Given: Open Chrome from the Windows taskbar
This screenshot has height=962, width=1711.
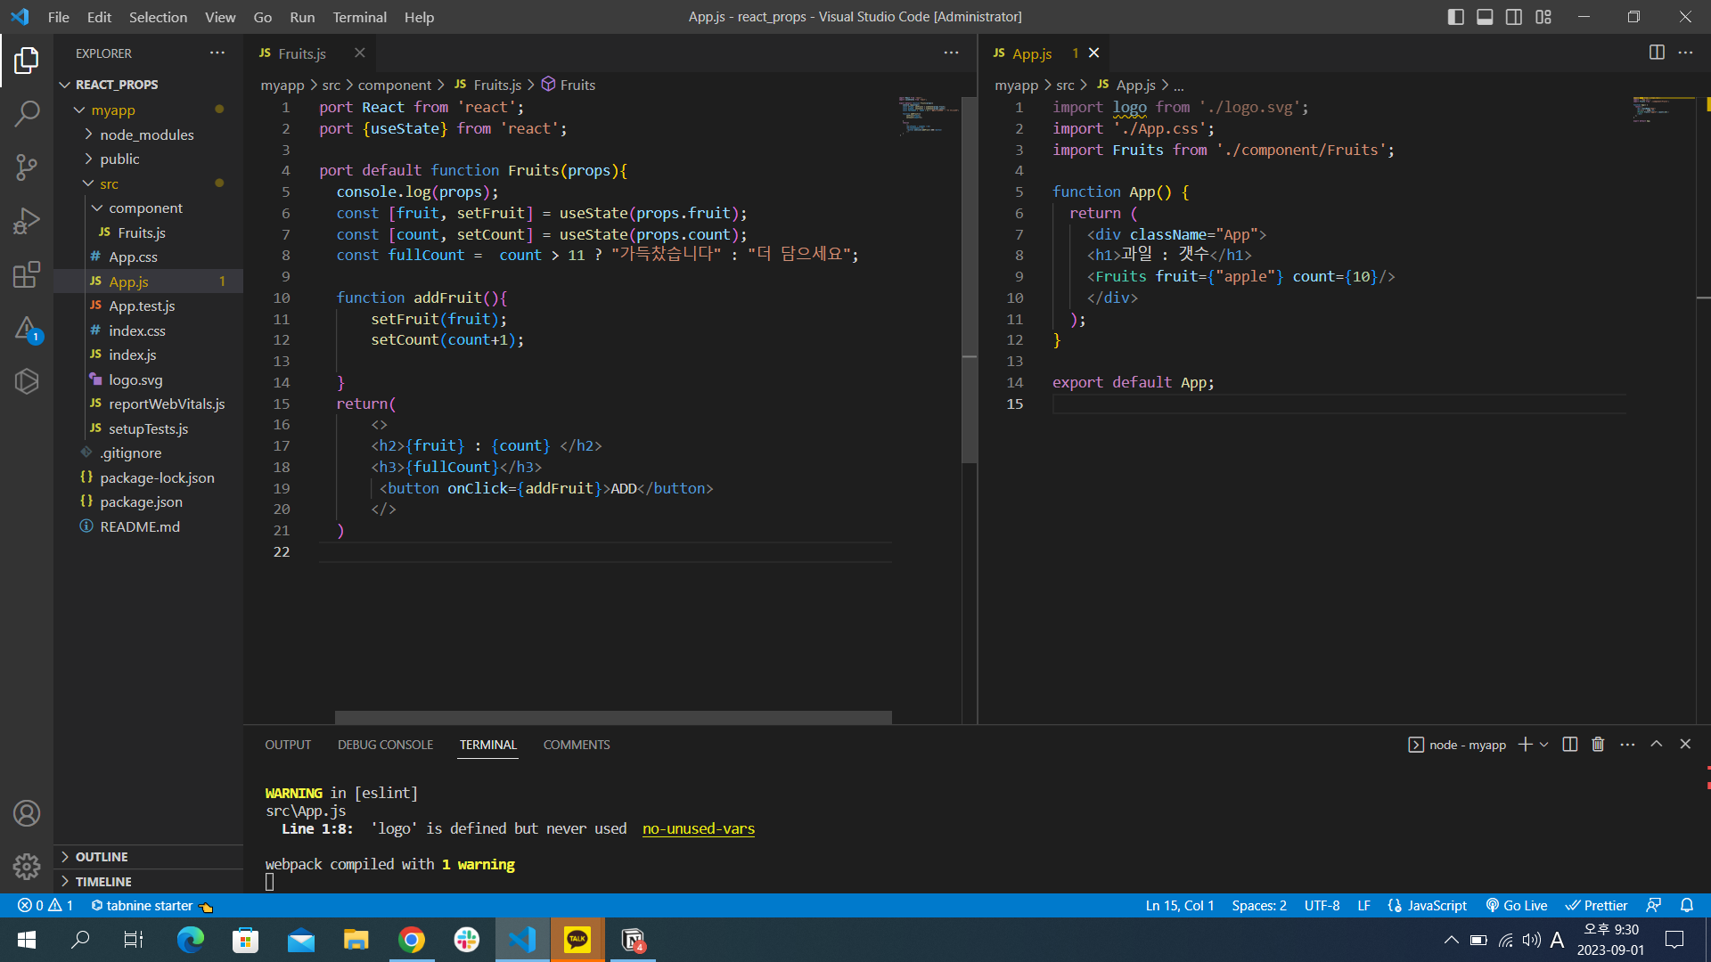Looking at the screenshot, I should (412, 940).
